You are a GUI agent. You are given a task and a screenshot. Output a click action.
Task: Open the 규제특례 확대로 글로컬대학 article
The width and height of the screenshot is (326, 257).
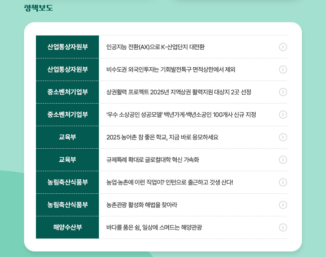pyautogui.click(x=153, y=160)
